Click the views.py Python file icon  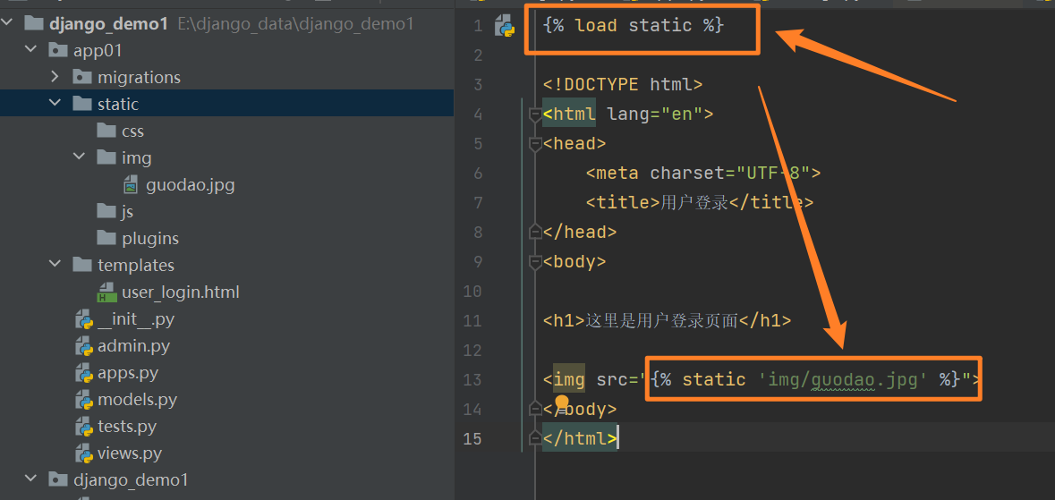pyautogui.click(x=84, y=453)
